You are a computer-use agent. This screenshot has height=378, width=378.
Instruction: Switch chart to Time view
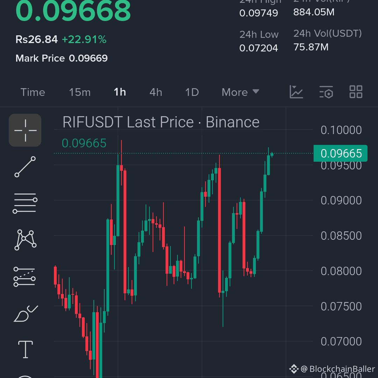coord(33,92)
